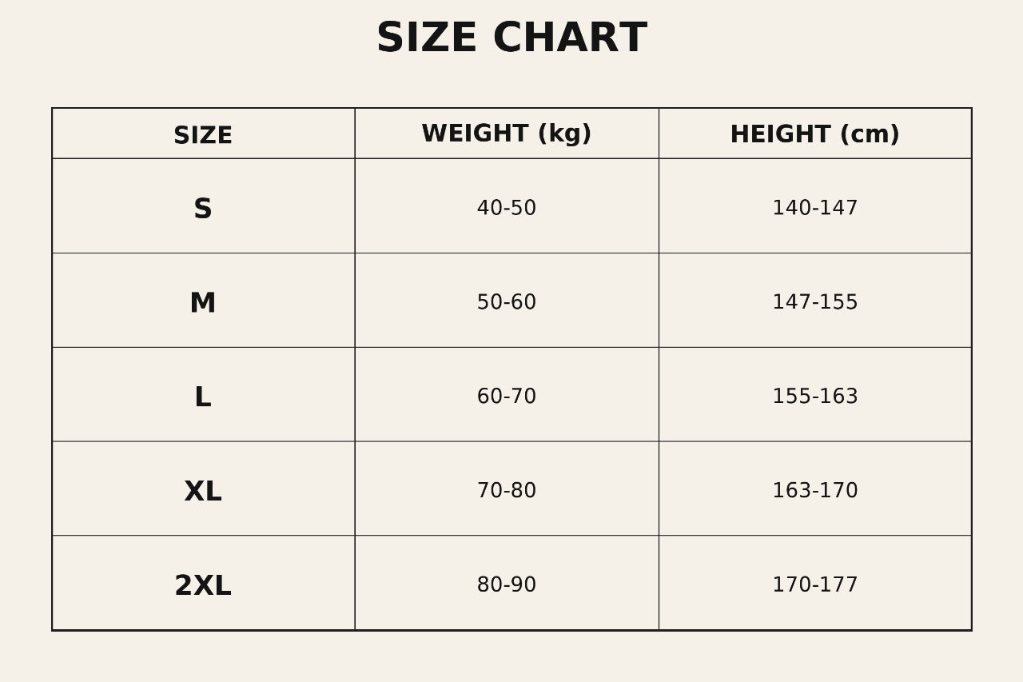Image resolution: width=1023 pixels, height=682 pixels.
Task: Select the WEIGHT (kg) column header
Action: pyautogui.click(x=507, y=134)
